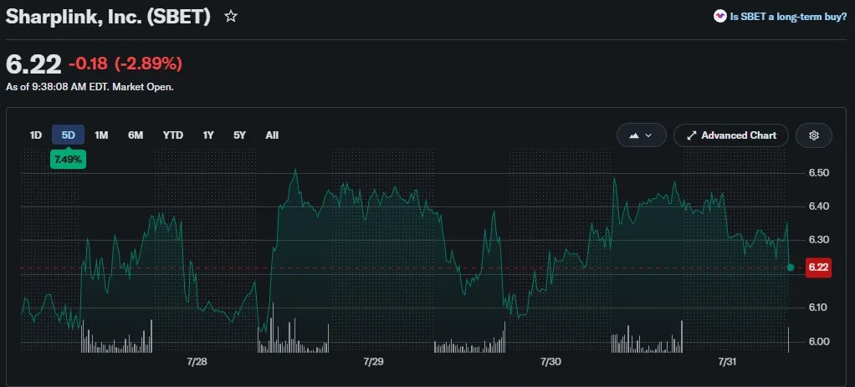Switch chart range to 1M
This screenshot has width=855, height=387.
(101, 135)
